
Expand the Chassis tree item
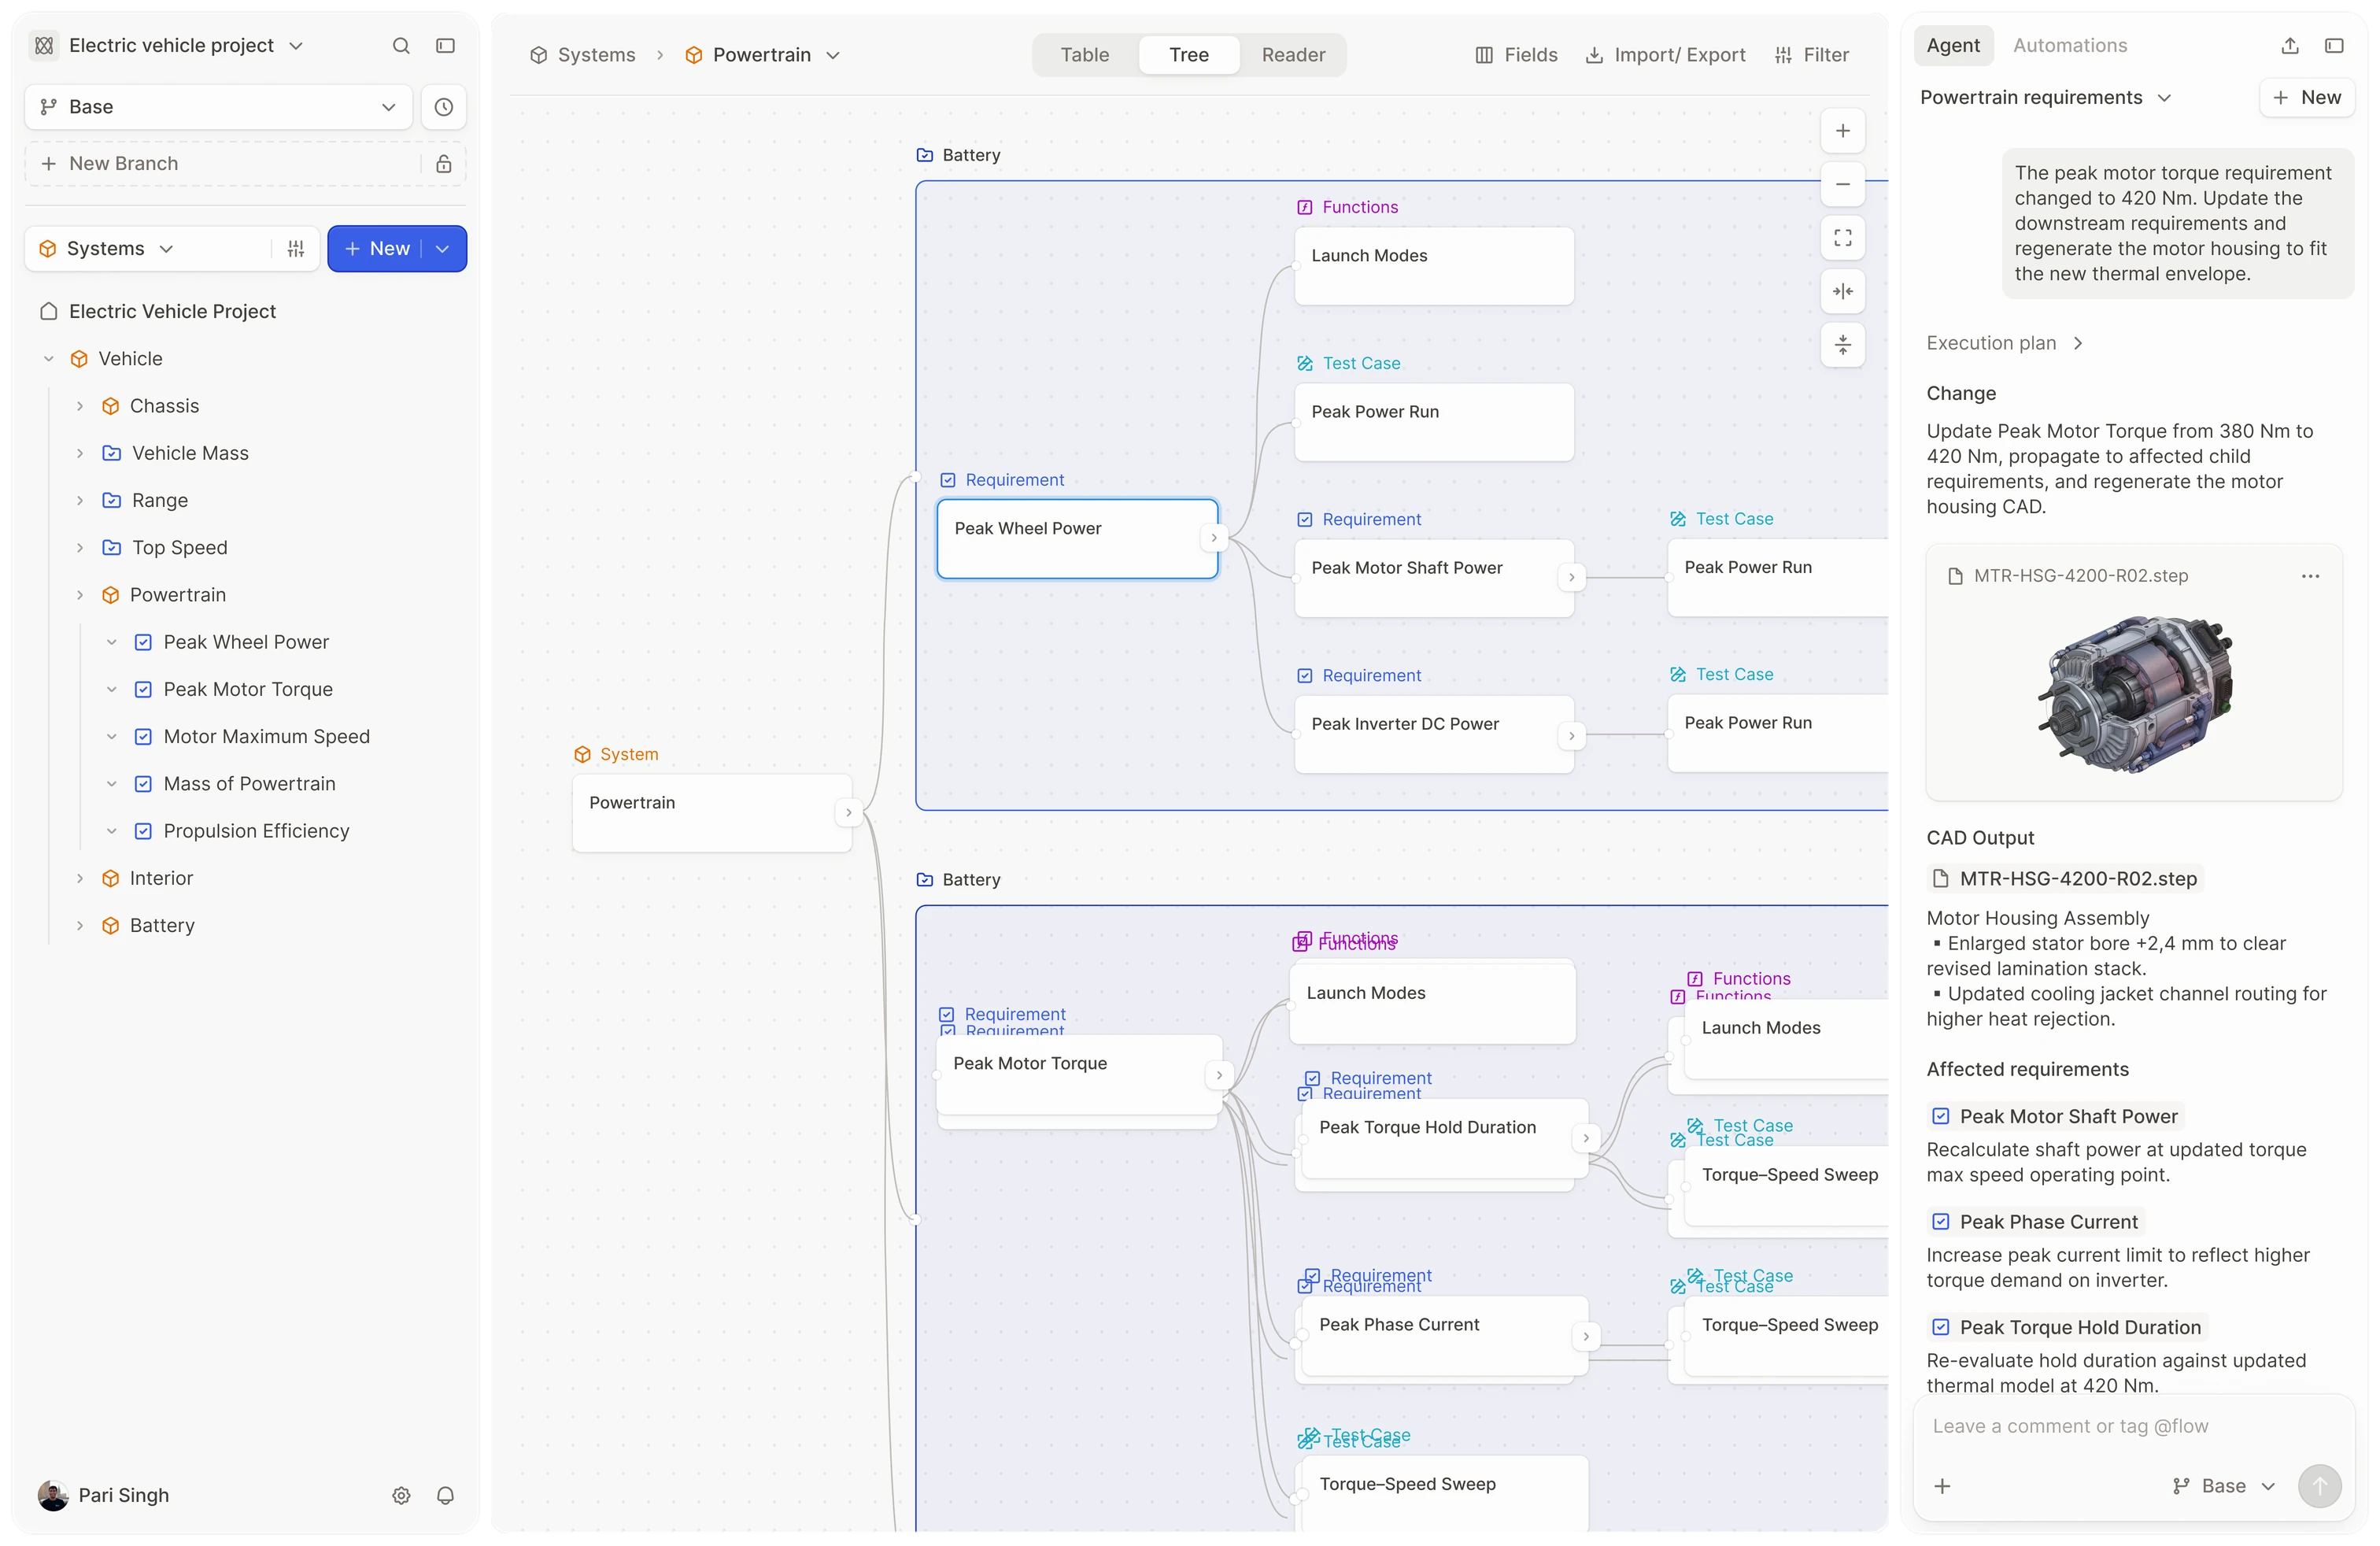pos(80,406)
